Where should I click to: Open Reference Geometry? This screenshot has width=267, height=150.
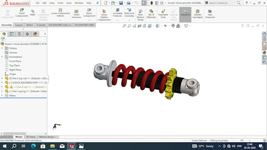pyautogui.click(x=129, y=13)
